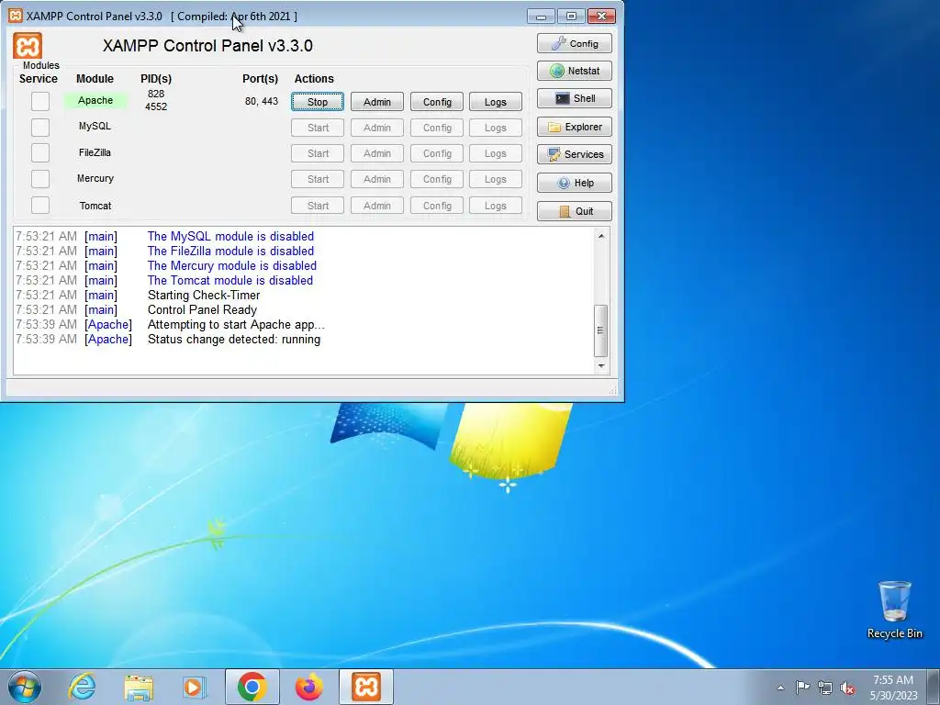
Task: Switch to Google Chrome in taskbar
Action: (252, 687)
